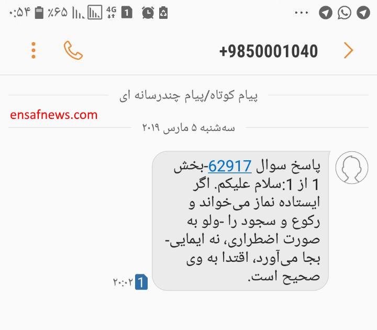
Task: Call the number with phone icon
Action: click(73, 50)
